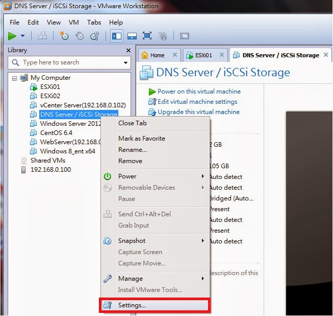
Task: Switch to the Home tab
Action: [158, 55]
